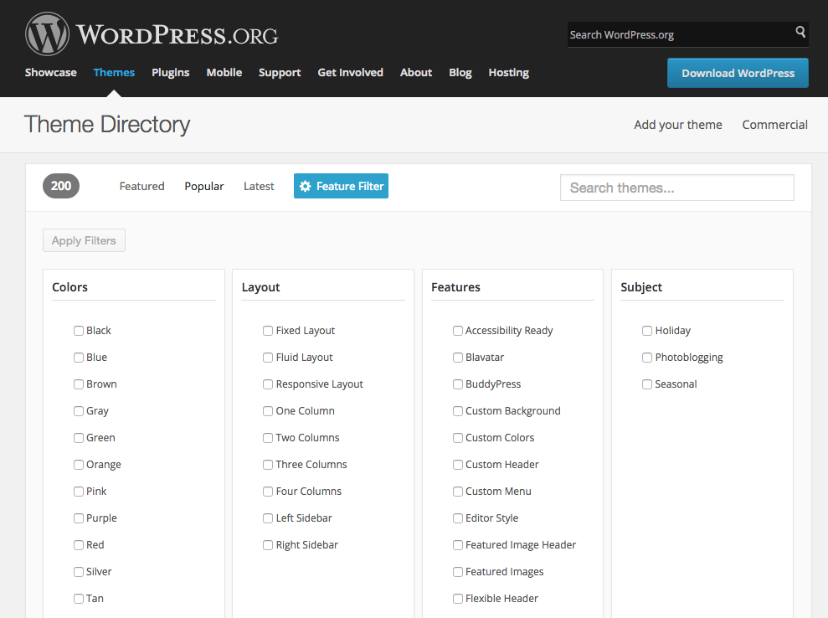Check the Silver checkbox
The image size is (828, 618).
tap(79, 572)
